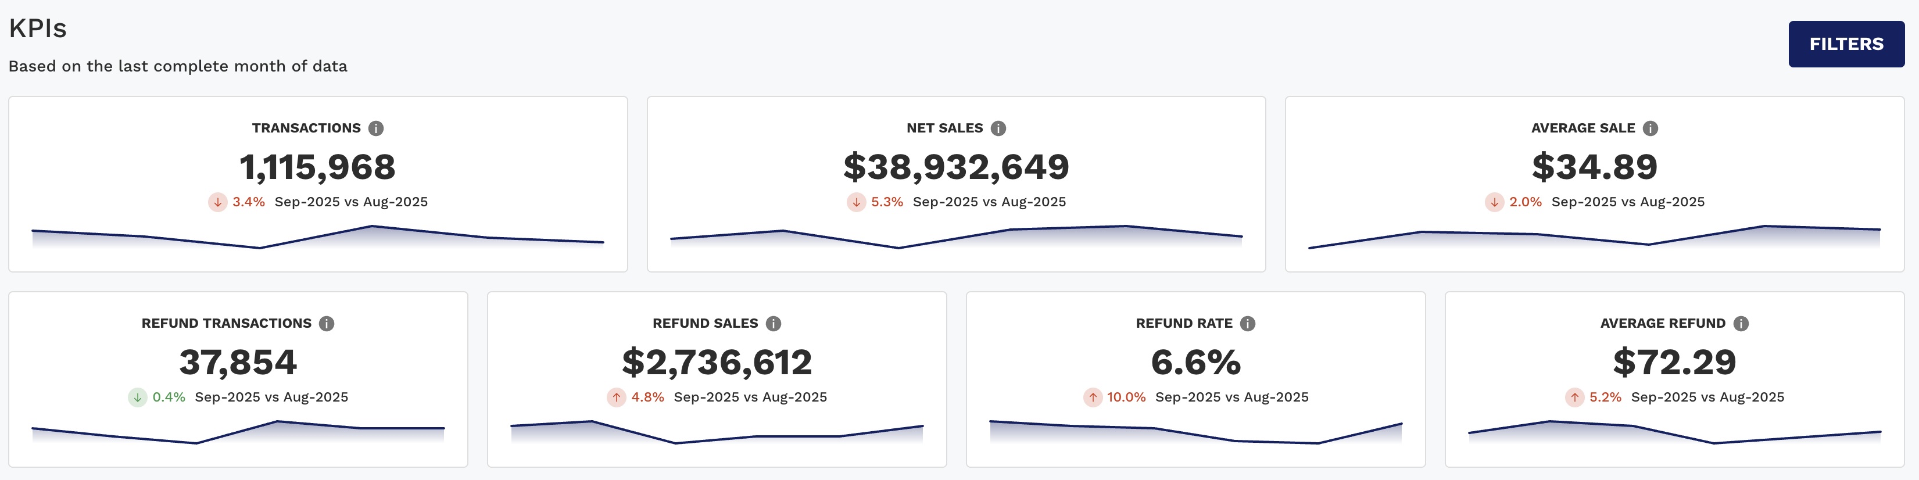Click the Transactions info icon
Screen dimensions: 1919x480
[376, 128]
